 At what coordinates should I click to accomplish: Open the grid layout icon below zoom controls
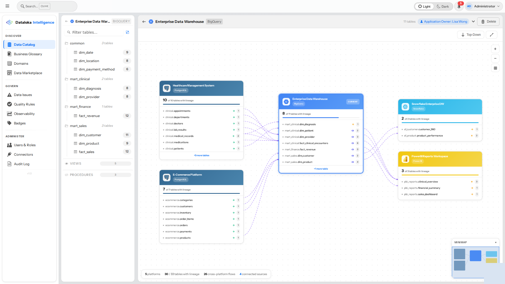(x=495, y=68)
